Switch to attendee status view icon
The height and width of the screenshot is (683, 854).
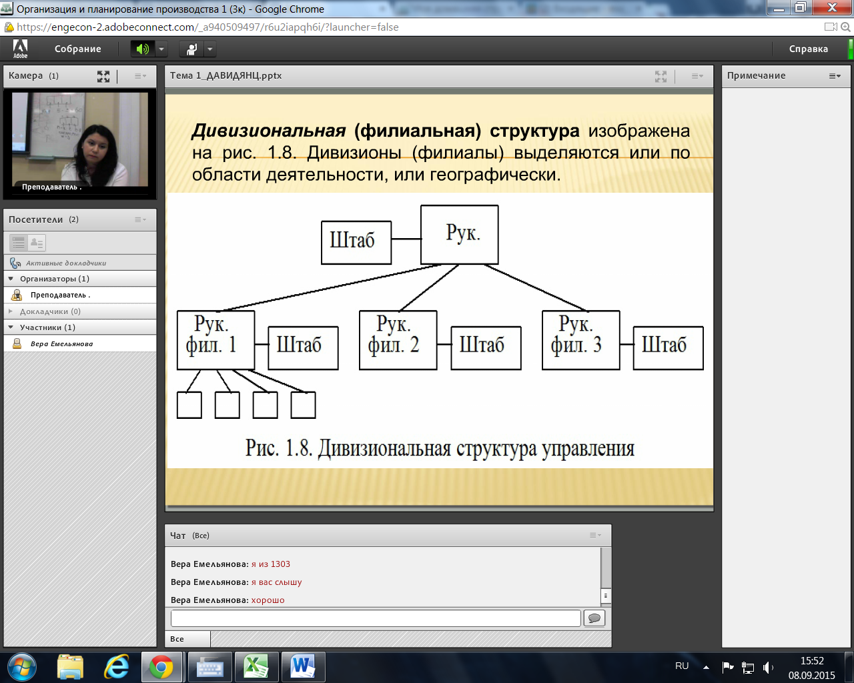[37, 243]
